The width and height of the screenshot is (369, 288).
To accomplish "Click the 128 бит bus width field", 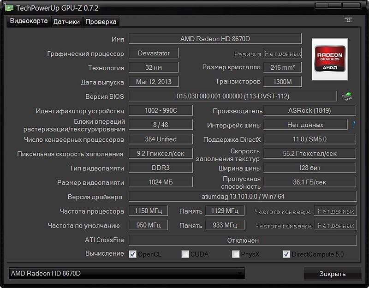I will [x=309, y=168].
